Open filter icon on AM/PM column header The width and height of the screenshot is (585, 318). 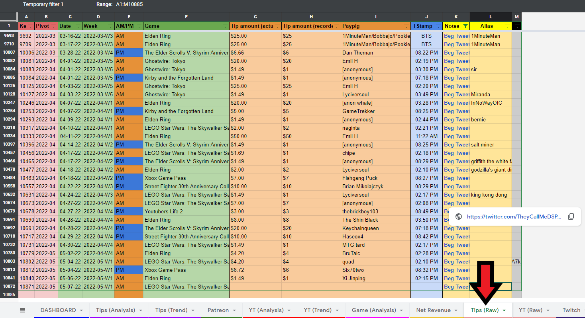click(139, 26)
